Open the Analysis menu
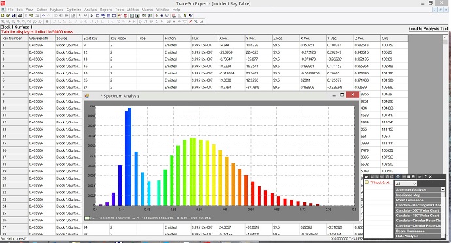 [90, 10]
